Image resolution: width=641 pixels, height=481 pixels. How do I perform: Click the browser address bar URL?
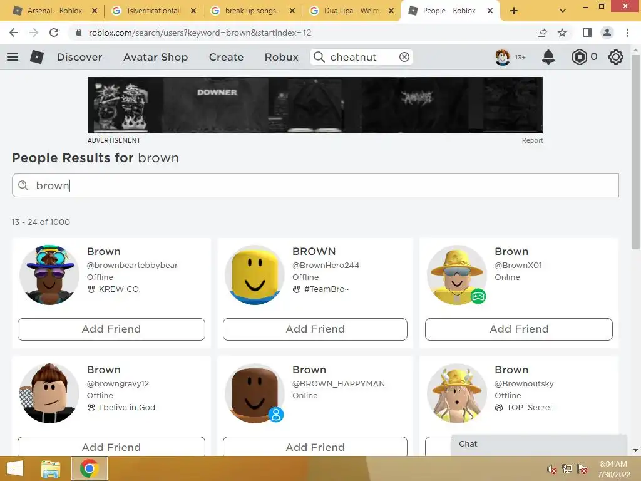point(200,33)
